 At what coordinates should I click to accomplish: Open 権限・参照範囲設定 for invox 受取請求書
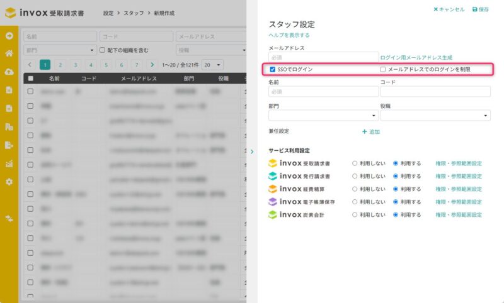click(x=459, y=163)
